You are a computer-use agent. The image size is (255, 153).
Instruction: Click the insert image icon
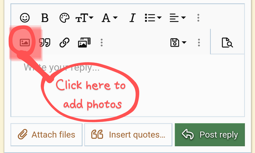click(25, 43)
